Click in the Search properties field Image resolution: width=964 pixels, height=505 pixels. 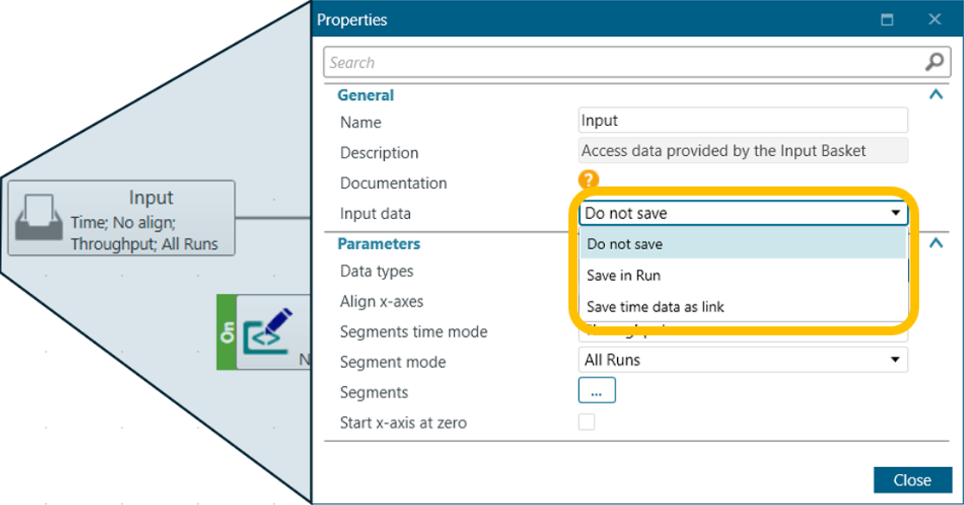point(621,62)
